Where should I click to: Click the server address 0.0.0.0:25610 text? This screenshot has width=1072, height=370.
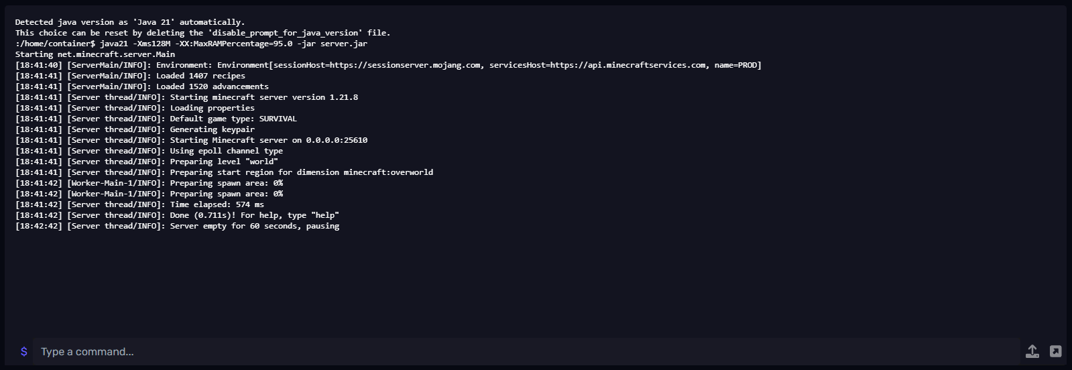coord(337,140)
